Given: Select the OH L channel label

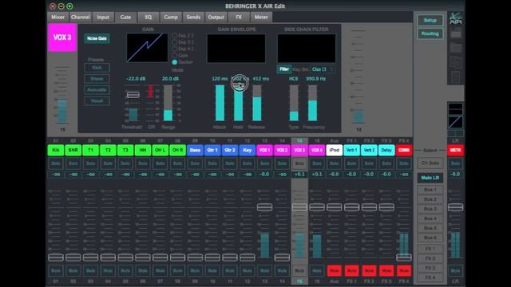Looking at the screenshot, I should 160,150.
